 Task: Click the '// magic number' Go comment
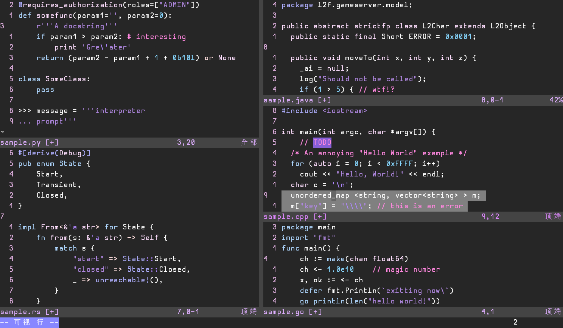(406, 269)
